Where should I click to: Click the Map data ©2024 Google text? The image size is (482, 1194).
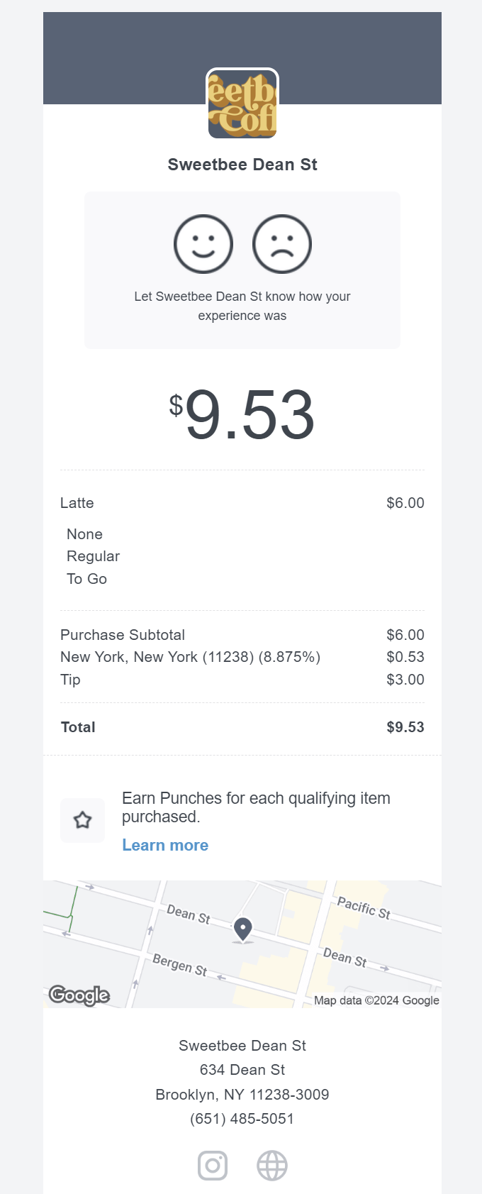point(376,1000)
